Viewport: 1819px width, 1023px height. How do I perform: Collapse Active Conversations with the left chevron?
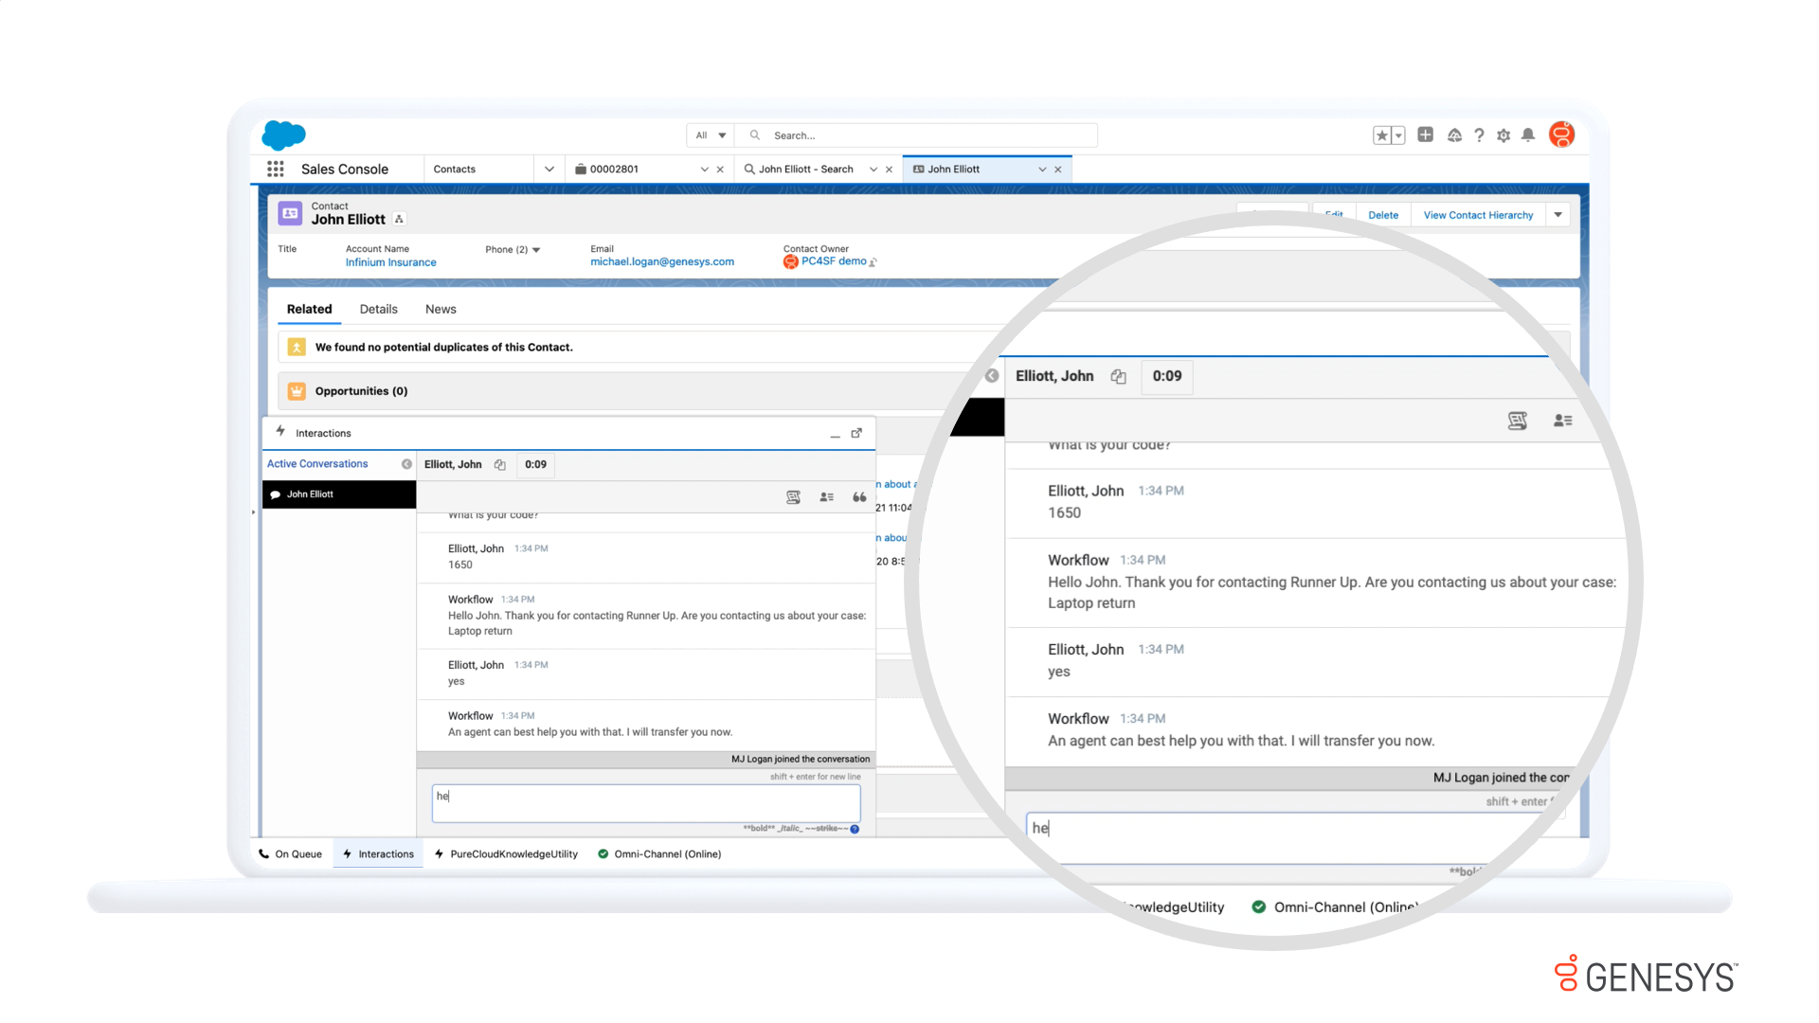(x=406, y=463)
